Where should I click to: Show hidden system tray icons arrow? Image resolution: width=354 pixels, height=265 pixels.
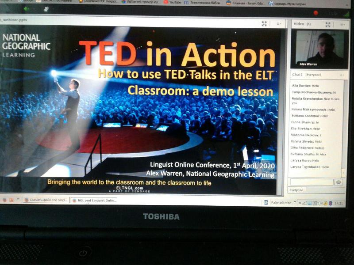click(300, 203)
